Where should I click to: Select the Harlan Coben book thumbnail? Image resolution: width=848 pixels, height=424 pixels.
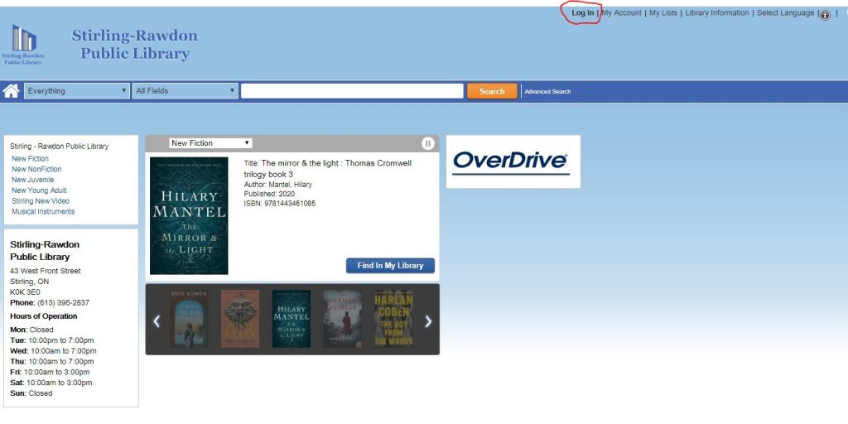(x=393, y=319)
